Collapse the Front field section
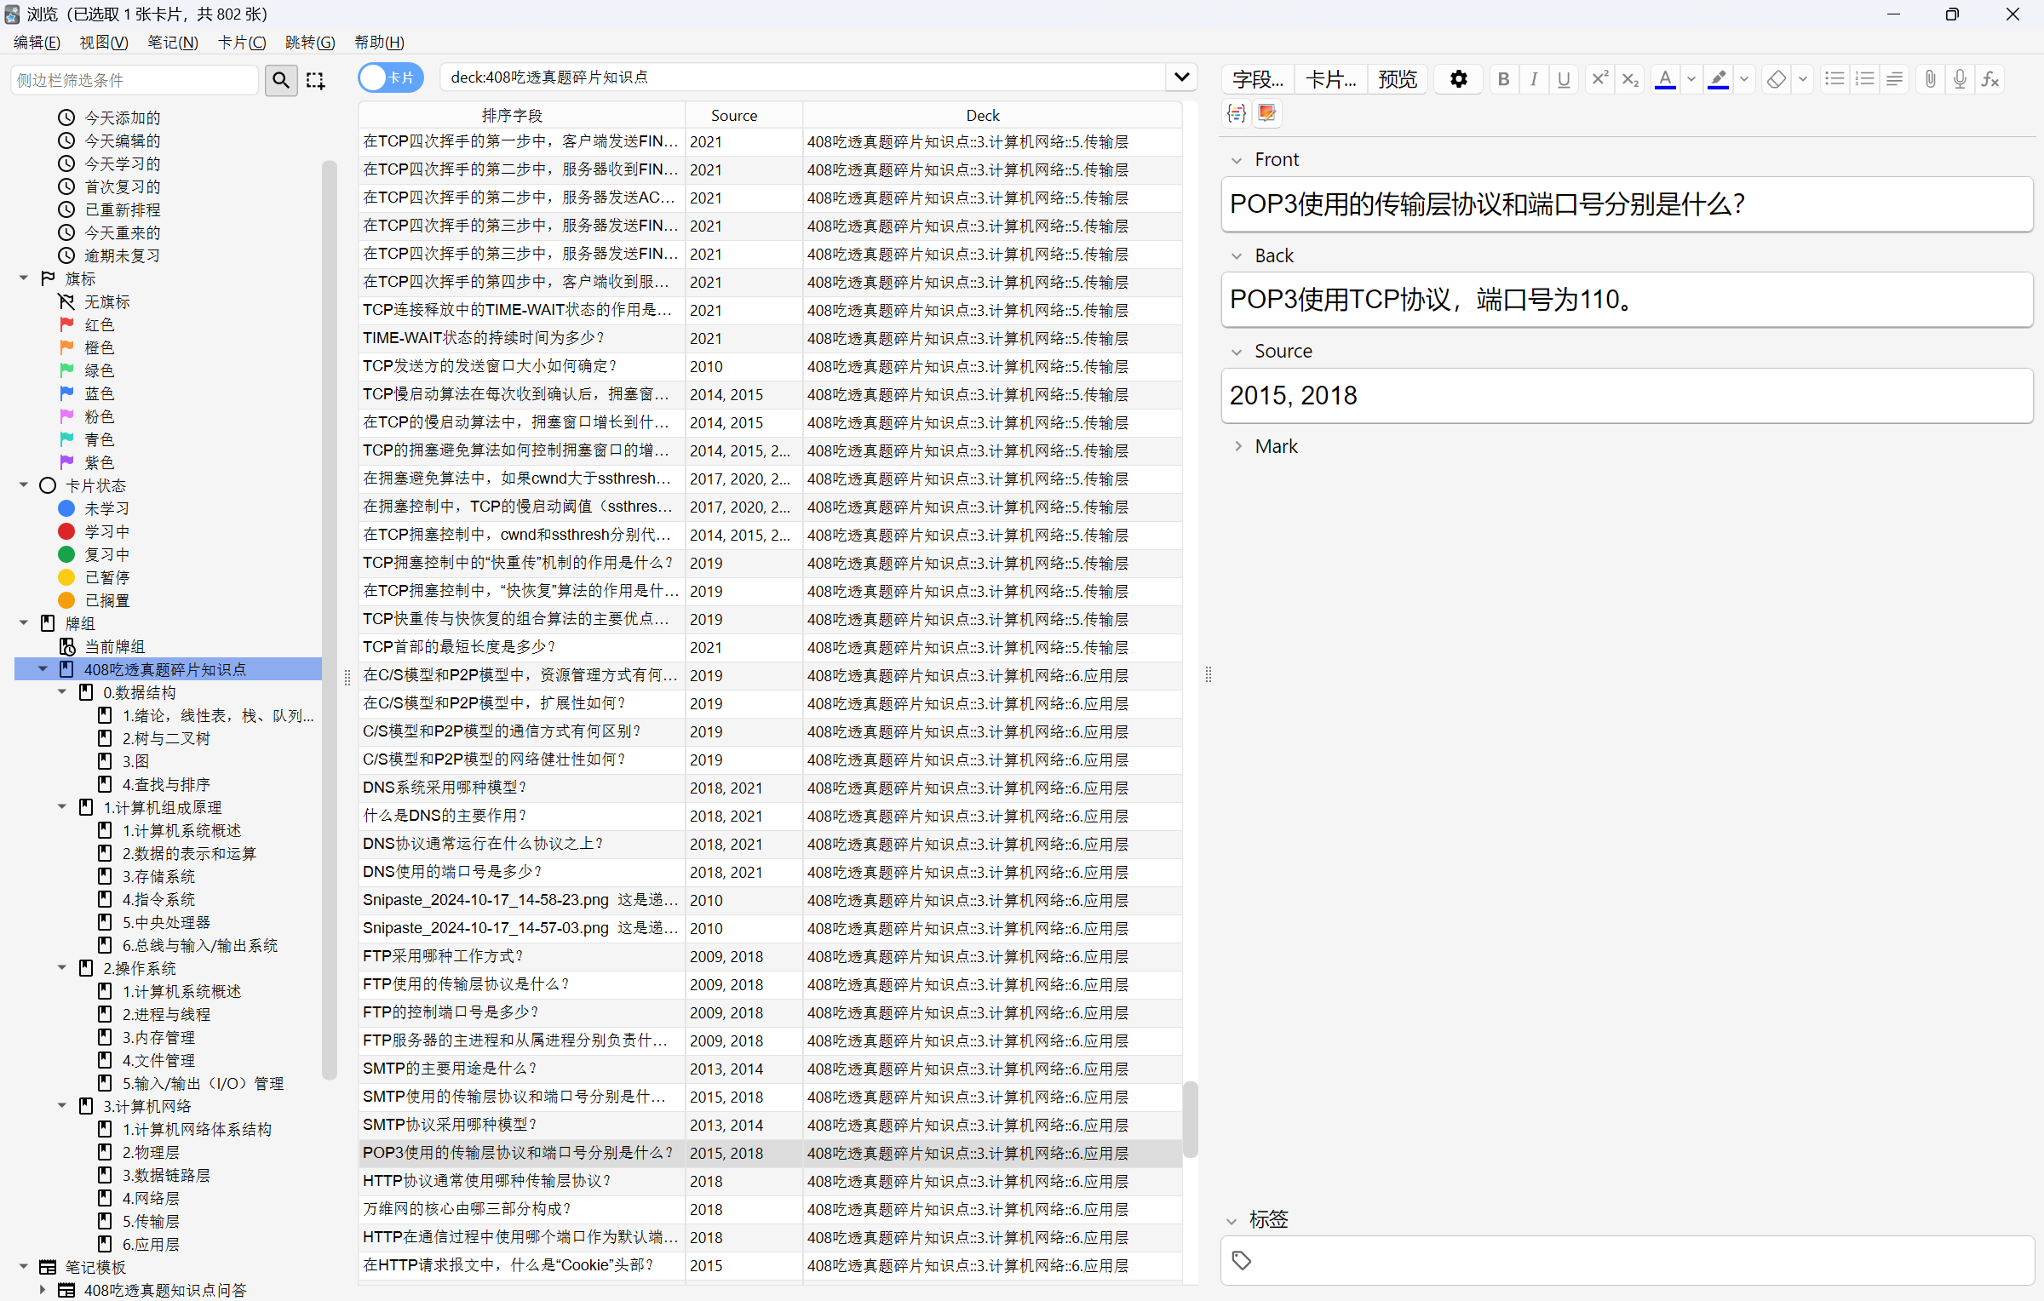2044x1301 pixels. coord(1237,160)
